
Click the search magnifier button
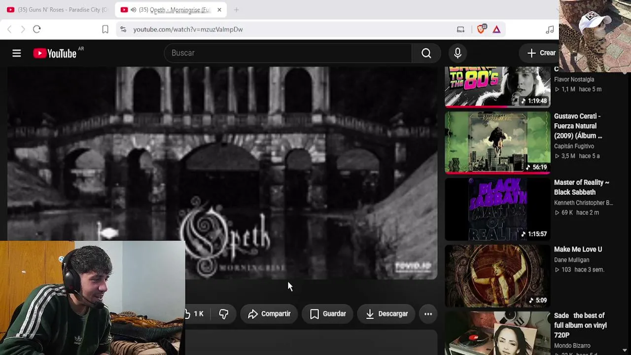click(426, 53)
